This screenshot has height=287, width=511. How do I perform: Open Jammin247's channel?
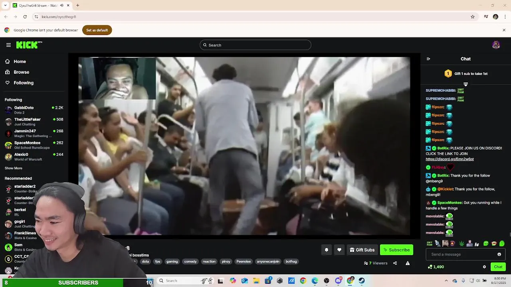34,133
